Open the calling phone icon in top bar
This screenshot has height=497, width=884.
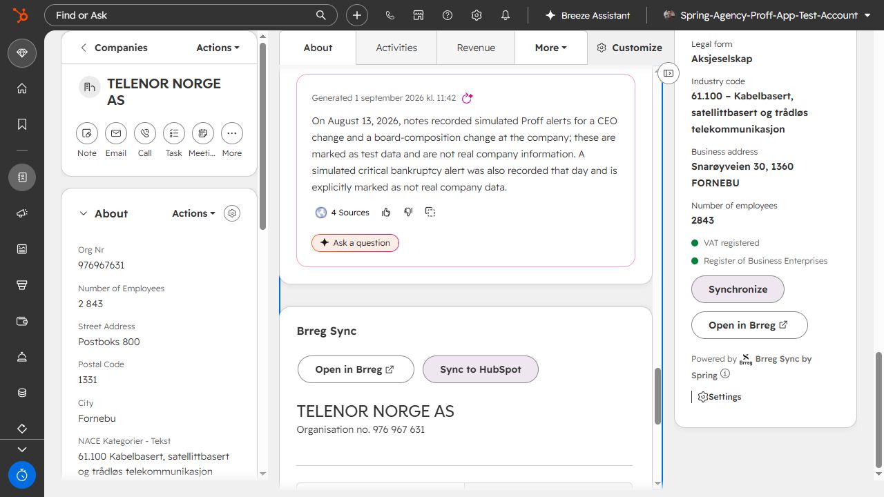(390, 15)
